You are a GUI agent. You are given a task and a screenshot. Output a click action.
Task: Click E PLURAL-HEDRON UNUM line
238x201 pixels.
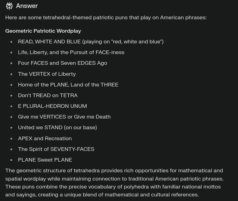click(x=52, y=106)
